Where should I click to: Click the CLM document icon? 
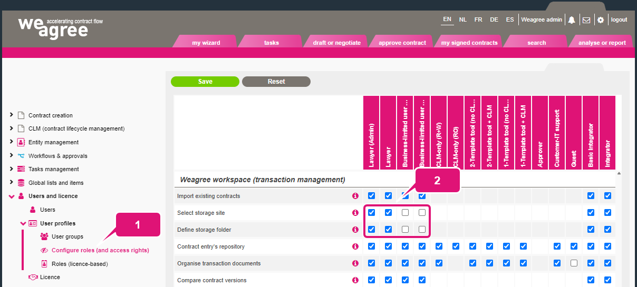coord(21,128)
